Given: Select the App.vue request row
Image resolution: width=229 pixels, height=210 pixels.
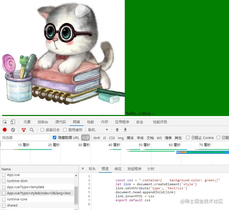Looking at the screenshot, I should (x=38, y=175).
